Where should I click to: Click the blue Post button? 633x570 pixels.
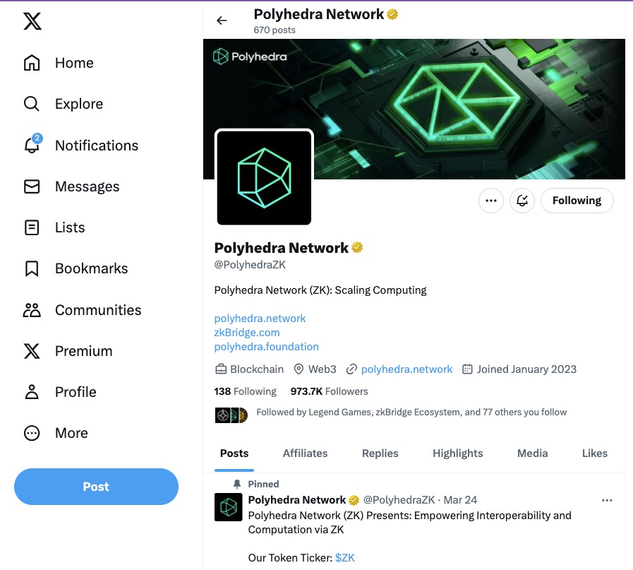point(96,487)
